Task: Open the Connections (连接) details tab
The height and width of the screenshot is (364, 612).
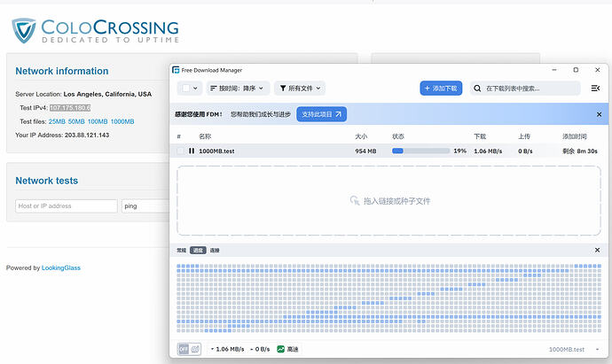Action: coord(215,251)
